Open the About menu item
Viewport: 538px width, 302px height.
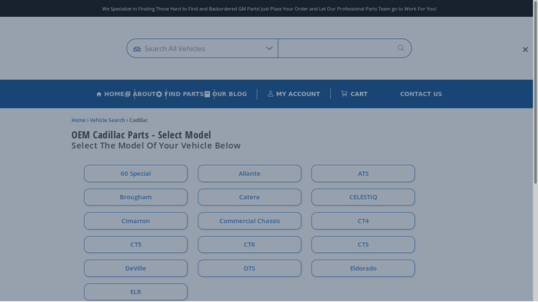click(x=144, y=95)
